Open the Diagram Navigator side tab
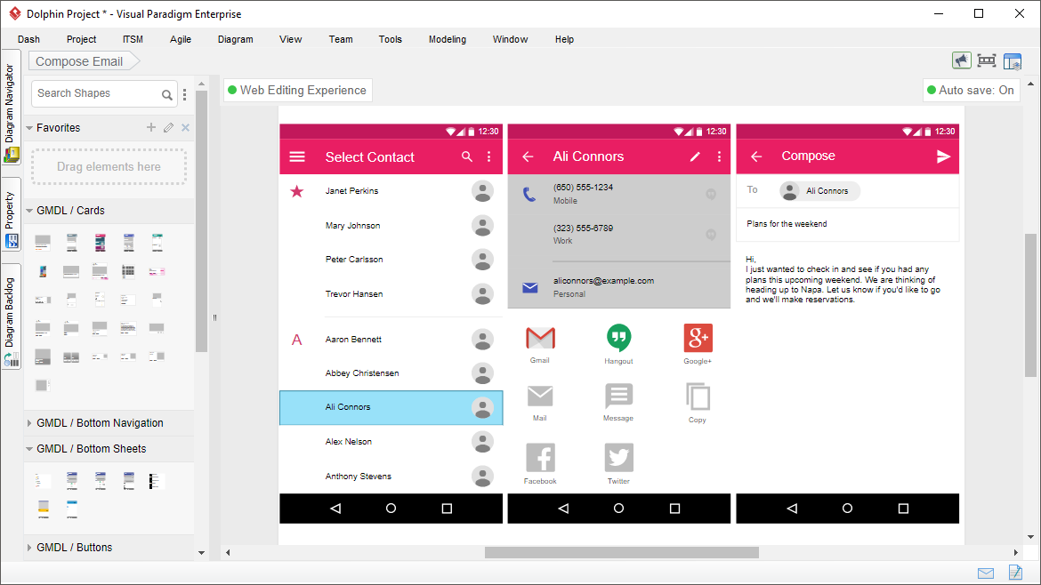The image size is (1041, 585). pos(11,108)
